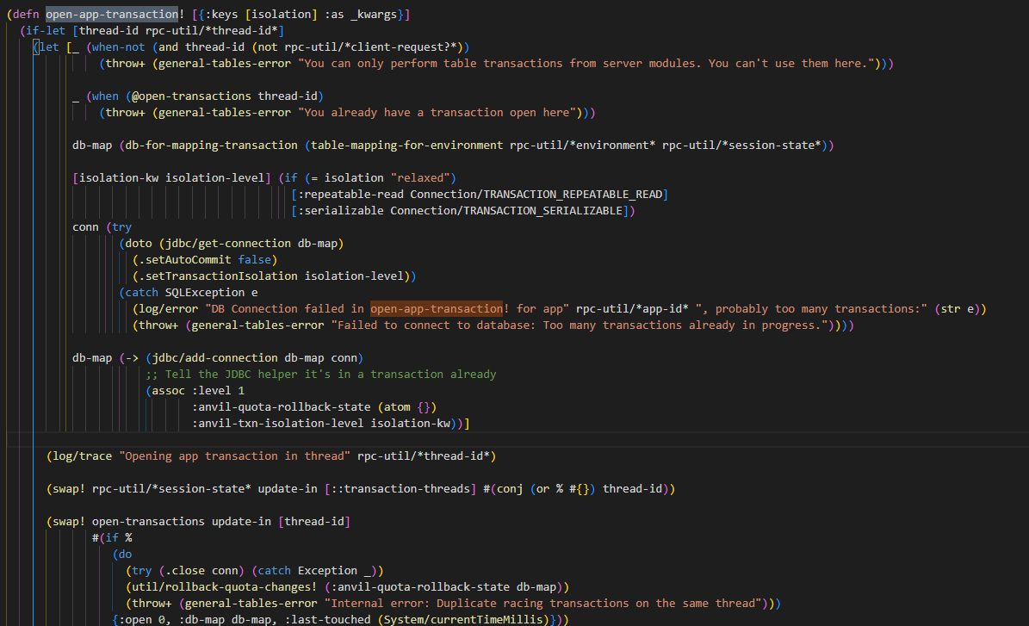
Task: Click Connection/TRANSACTION_SERIALIZABLE constant
Action: tap(506, 211)
